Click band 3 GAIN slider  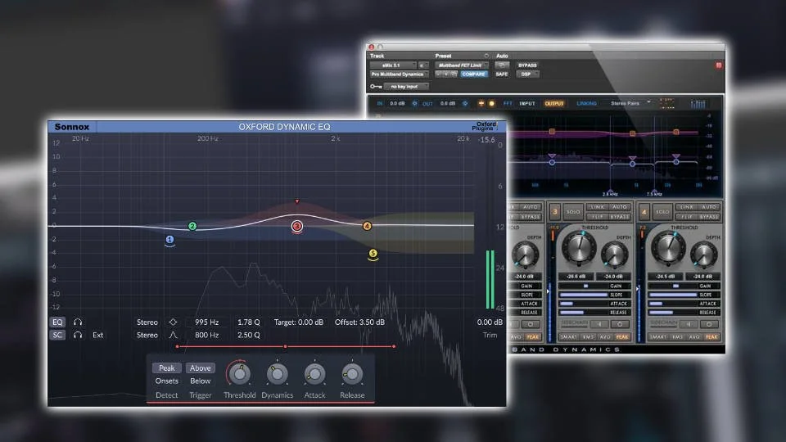tap(594, 286)
